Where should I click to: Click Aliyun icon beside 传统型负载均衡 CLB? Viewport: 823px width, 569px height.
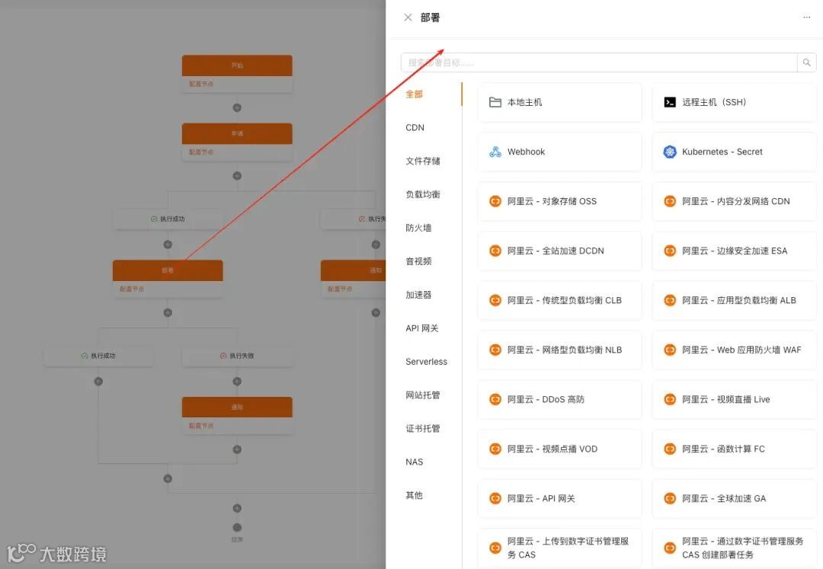pyautogui.click(x=495, y=300)
